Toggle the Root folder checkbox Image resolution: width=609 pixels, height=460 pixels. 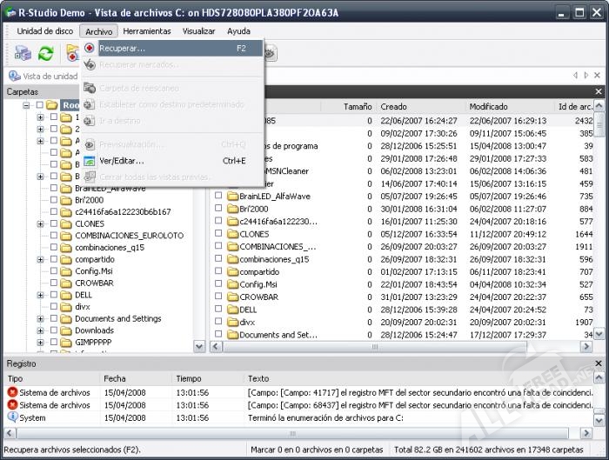click(x=39, y=105)
